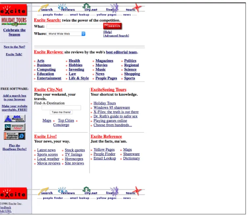Open the Arts reviews category

tap(40, 61)
